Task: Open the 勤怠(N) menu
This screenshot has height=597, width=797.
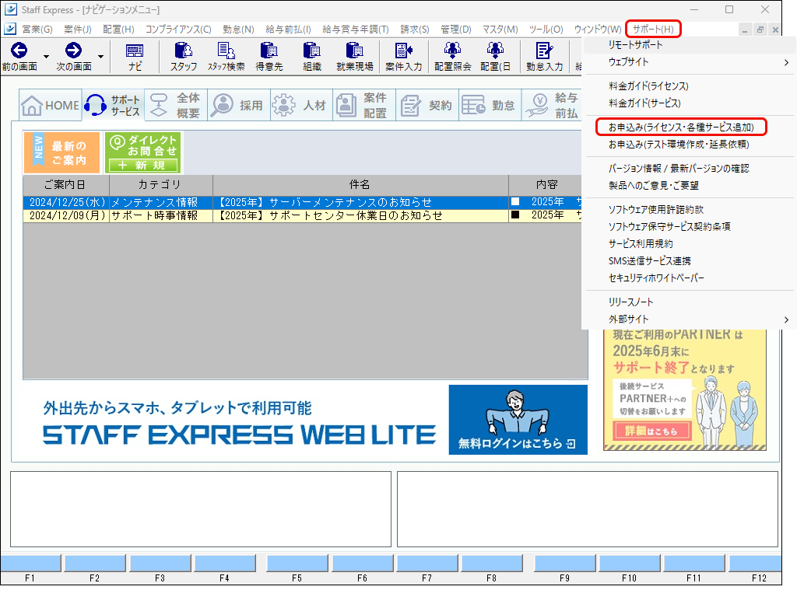Action: click(x=238, y=29)
